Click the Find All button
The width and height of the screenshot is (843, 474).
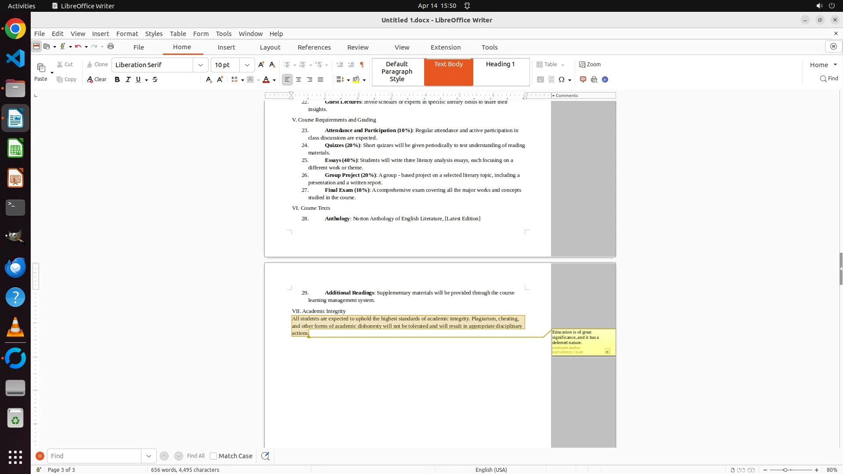point(196,456)
